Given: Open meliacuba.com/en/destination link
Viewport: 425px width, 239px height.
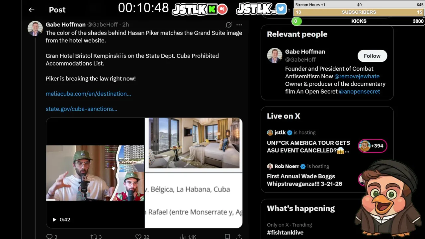Looking at the screenshot, I should (88, 94).
